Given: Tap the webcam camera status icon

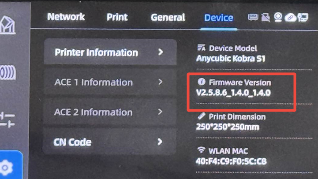Looking at the screenshot, I should pyautogui.click(x=278, y=17).
